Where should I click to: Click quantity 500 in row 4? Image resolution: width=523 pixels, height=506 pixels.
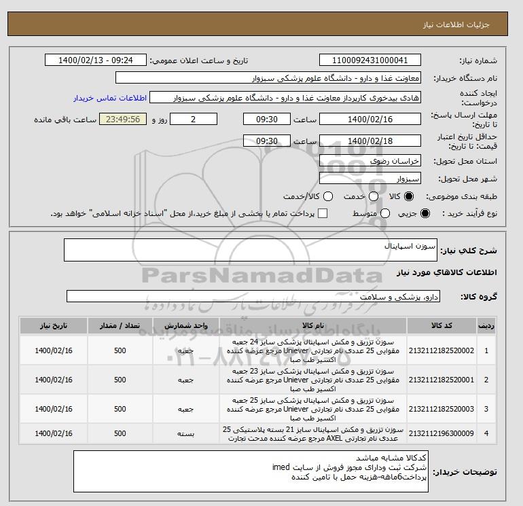tap(120, 433)
